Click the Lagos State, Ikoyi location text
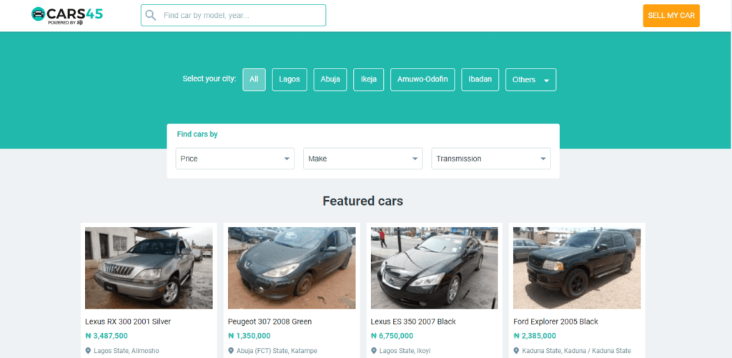This screenshot has width=732, height=358. [x=405, y=351]
